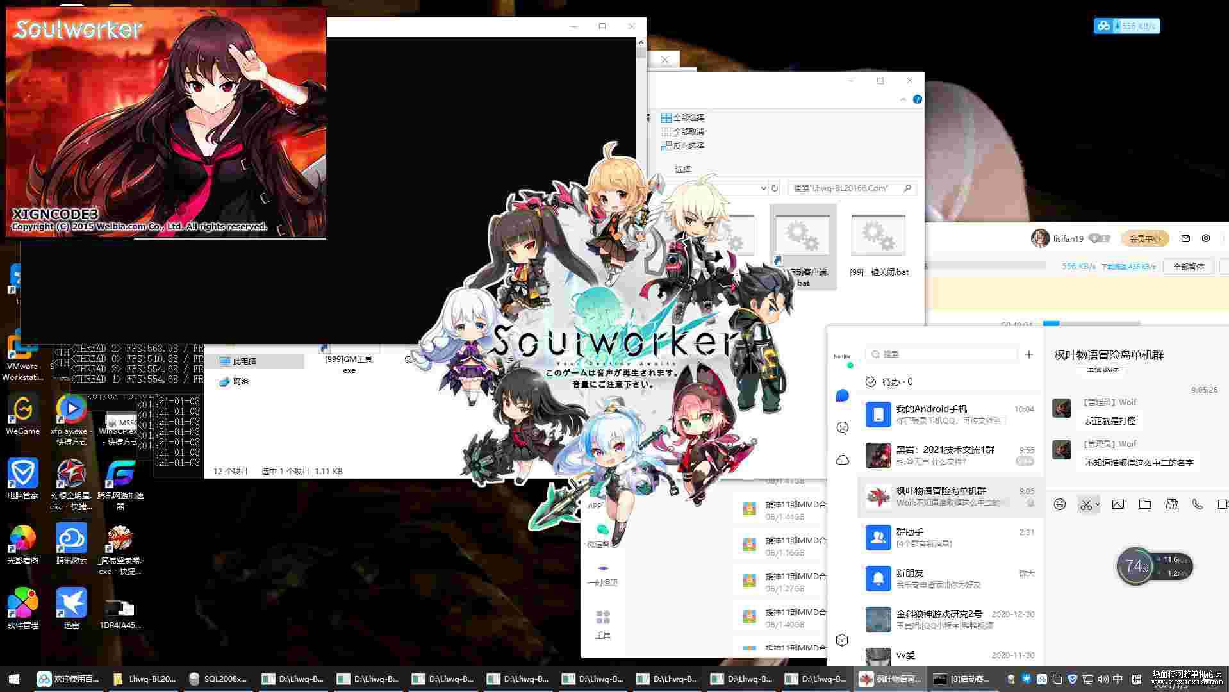This screenshot has height=692, width=1229.
Task: Open the settings gear icon in the download manager
Action: click(1206, 238)
